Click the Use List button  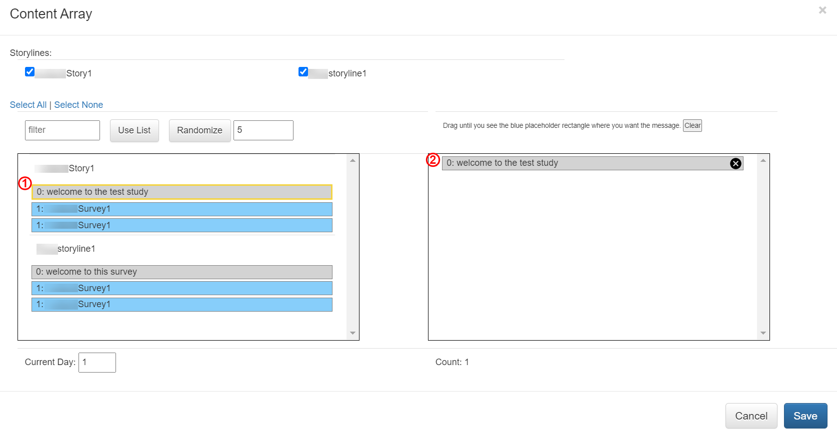(134, 130)
